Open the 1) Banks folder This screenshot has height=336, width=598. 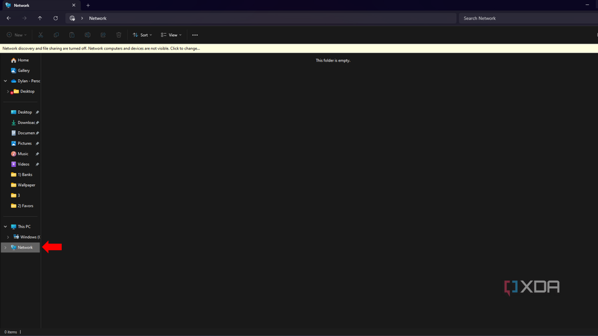(22, 174)
